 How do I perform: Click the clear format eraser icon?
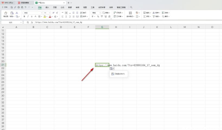tap(55, 16)
